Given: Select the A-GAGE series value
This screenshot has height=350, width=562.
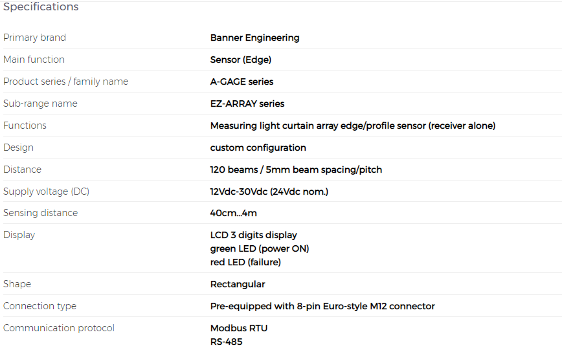Looking at the screenshot, I should pos(242,82).
